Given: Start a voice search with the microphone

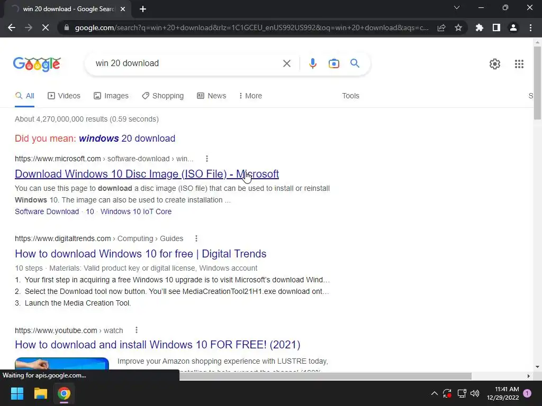Looking at the screenshot, I should pyautogui.click(x=312, y=63).
